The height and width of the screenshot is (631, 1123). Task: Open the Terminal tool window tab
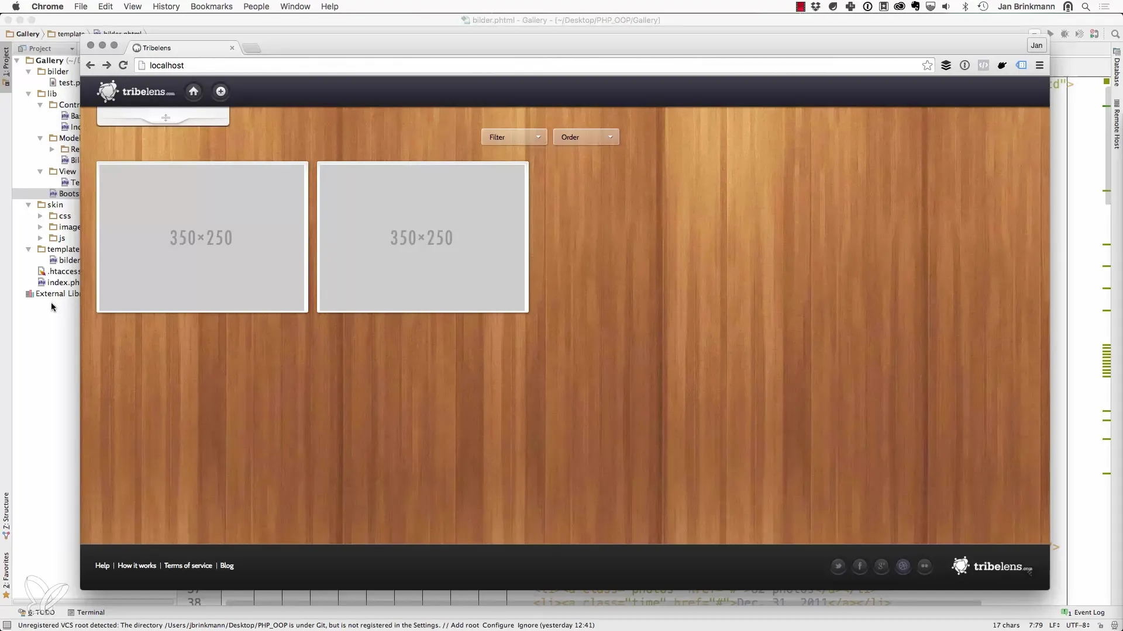tap(86, 612)
